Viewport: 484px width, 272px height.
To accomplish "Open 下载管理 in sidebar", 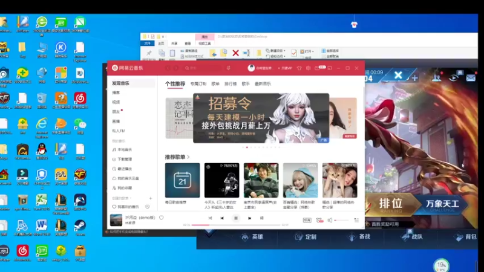I will pos(122,159).
